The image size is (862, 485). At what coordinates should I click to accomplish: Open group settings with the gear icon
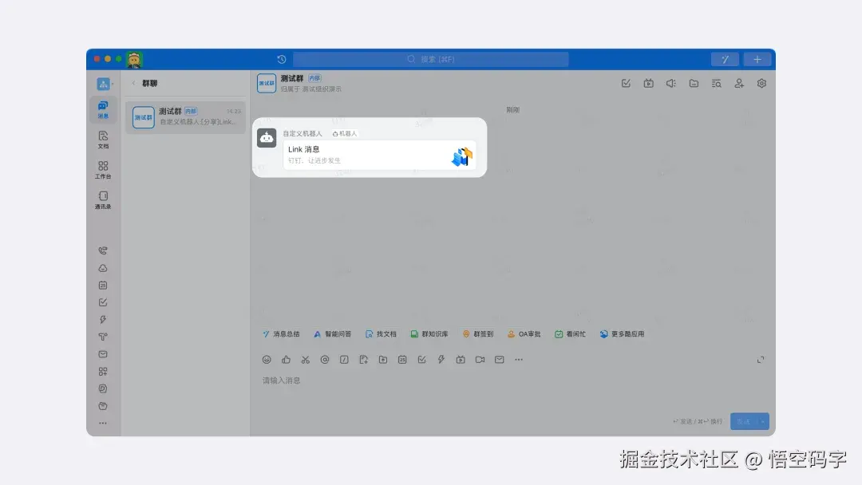[x=761, y=83]
